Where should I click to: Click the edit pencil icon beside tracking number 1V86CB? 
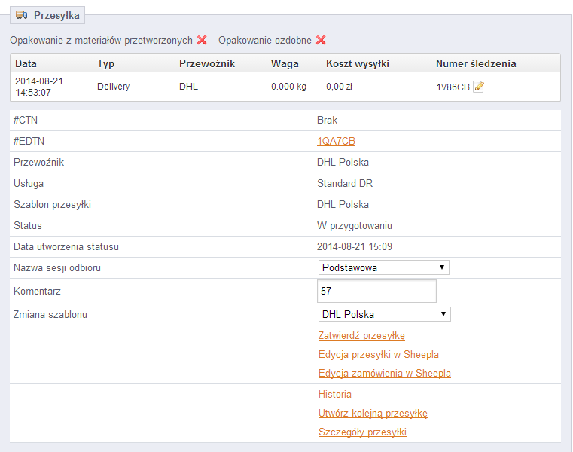478,87
